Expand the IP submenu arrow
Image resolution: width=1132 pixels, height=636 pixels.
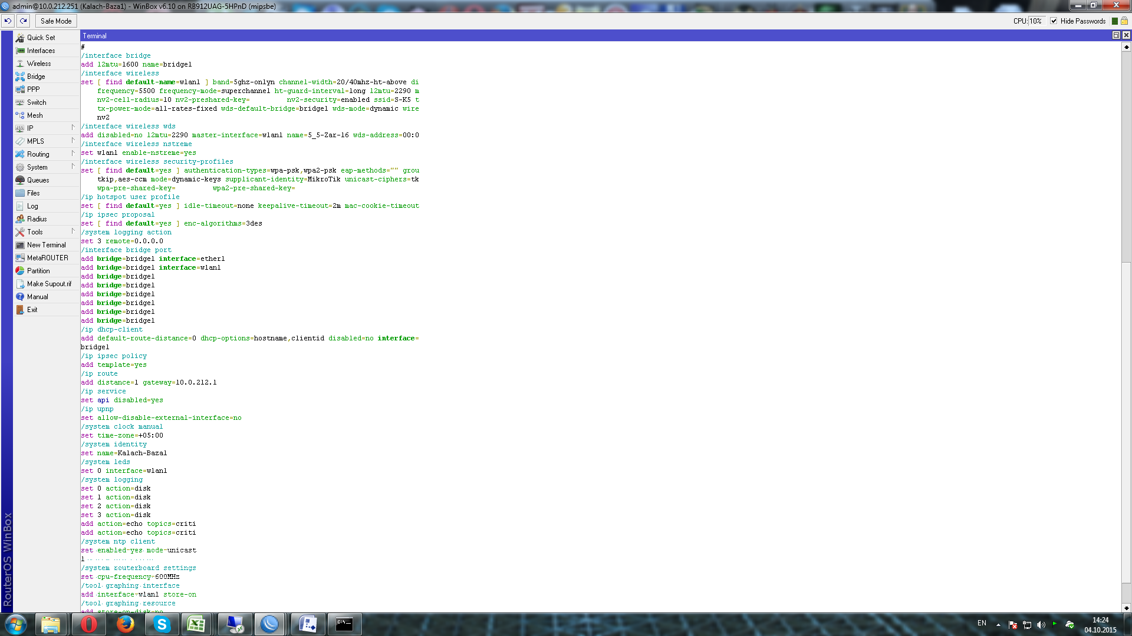click(x=73, y=128)
